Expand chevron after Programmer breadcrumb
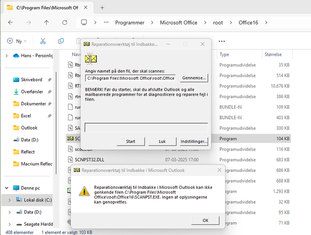The image size is (311, 235). pyautogui.click(x=152, y=23)
